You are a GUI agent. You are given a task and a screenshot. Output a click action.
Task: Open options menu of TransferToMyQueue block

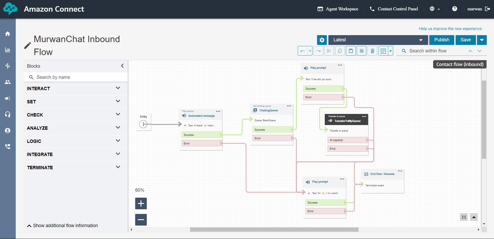click(364, 117)
